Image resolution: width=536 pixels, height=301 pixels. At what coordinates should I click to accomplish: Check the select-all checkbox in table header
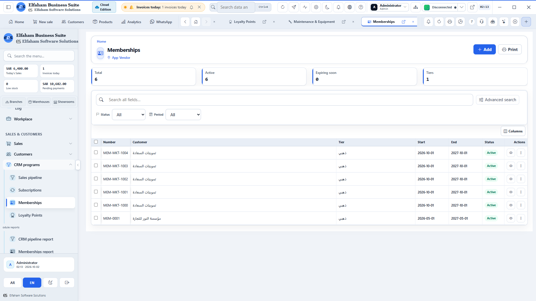tap(96, 142)
